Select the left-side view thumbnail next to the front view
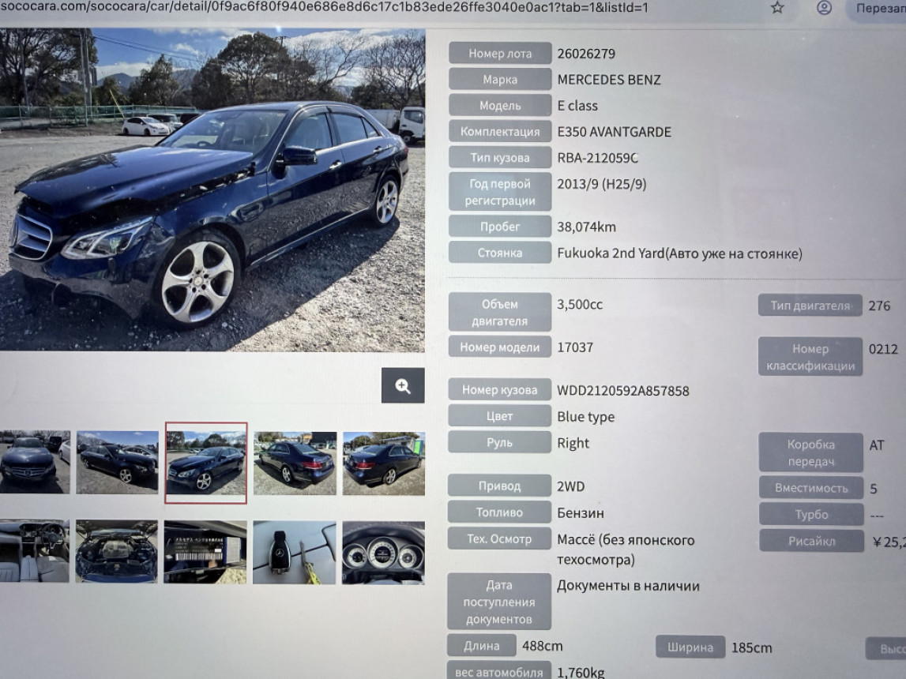This screenshot has width=906, height=679. click(117, 462)
